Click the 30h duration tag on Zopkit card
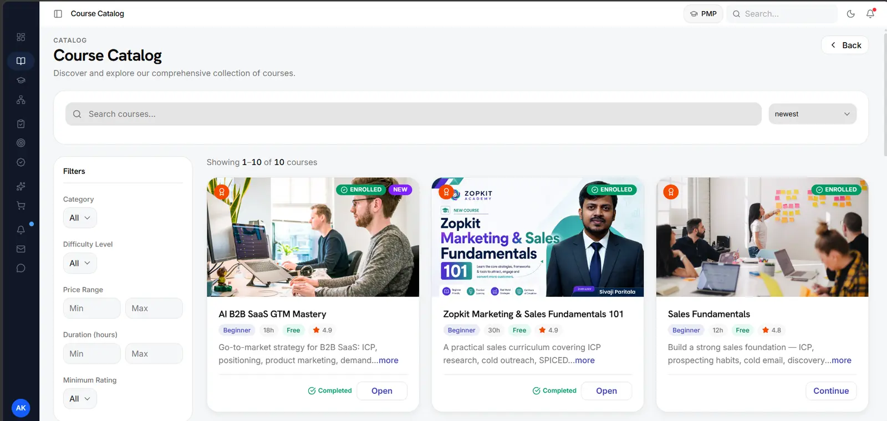Screen dimensions: 887x421 494,330
